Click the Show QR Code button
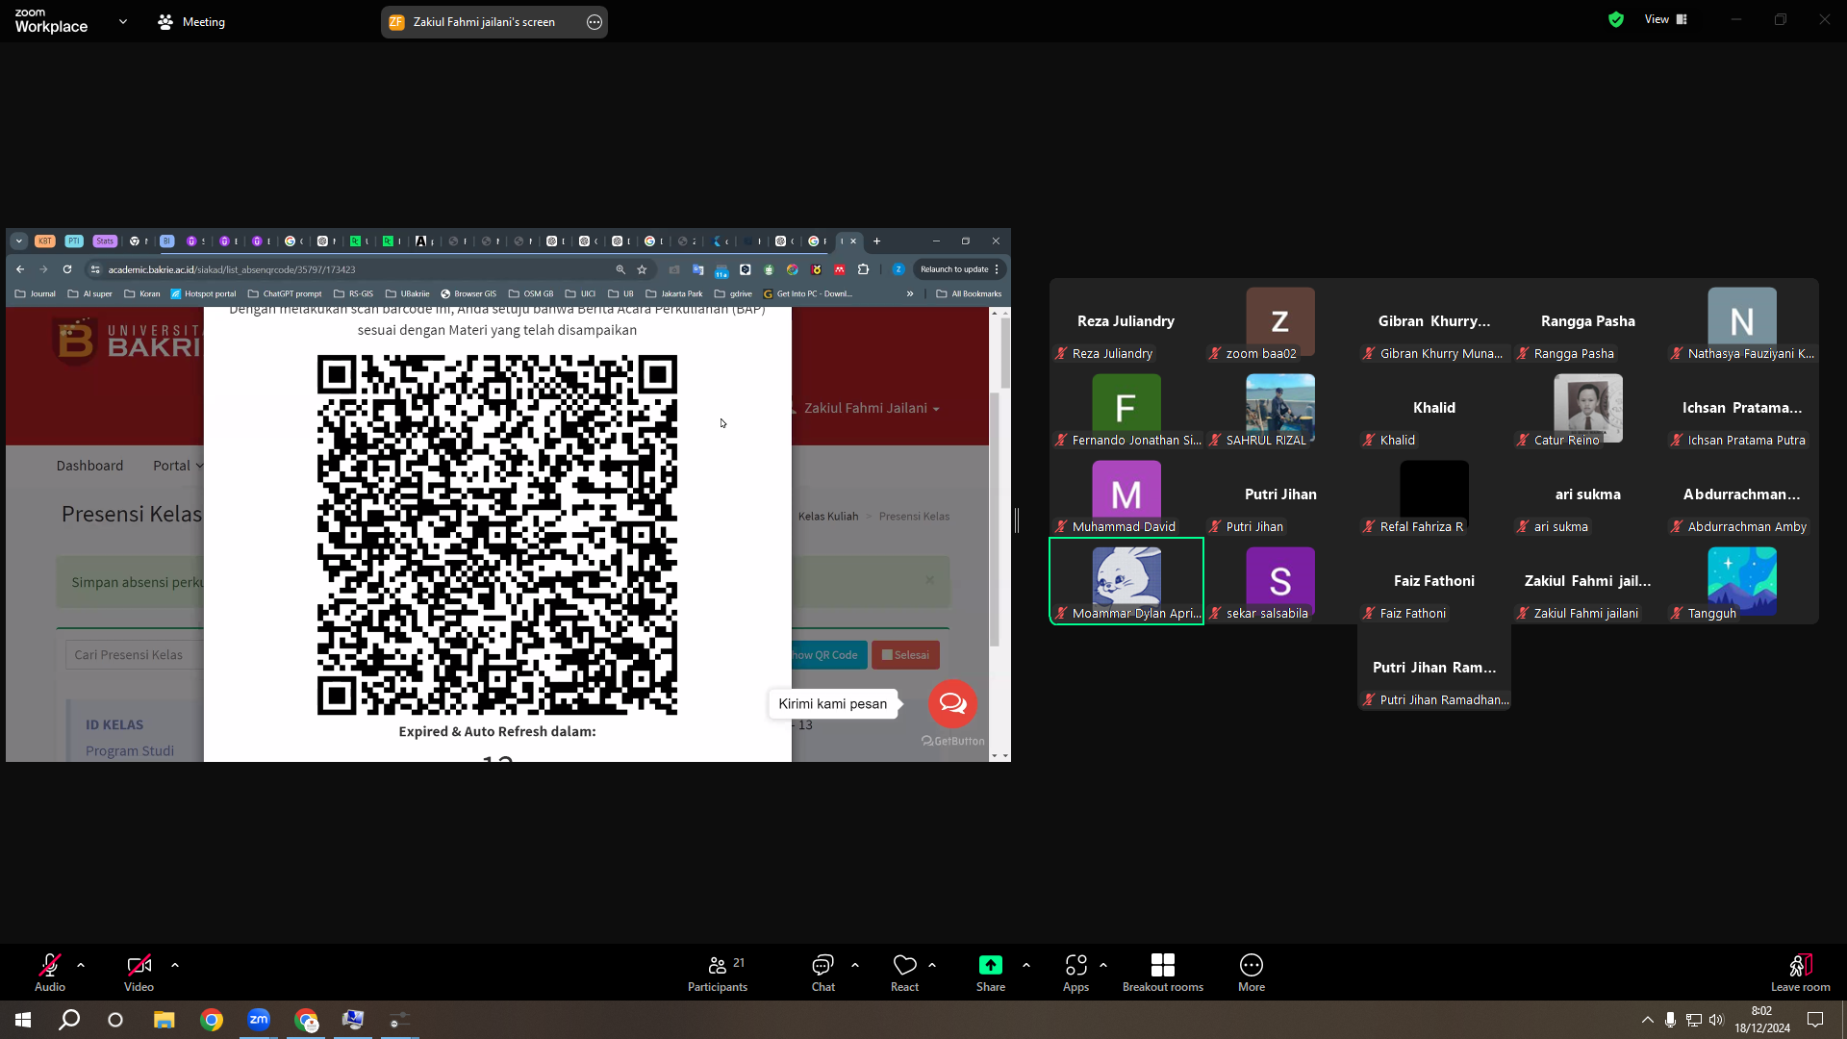 point(828,655)
